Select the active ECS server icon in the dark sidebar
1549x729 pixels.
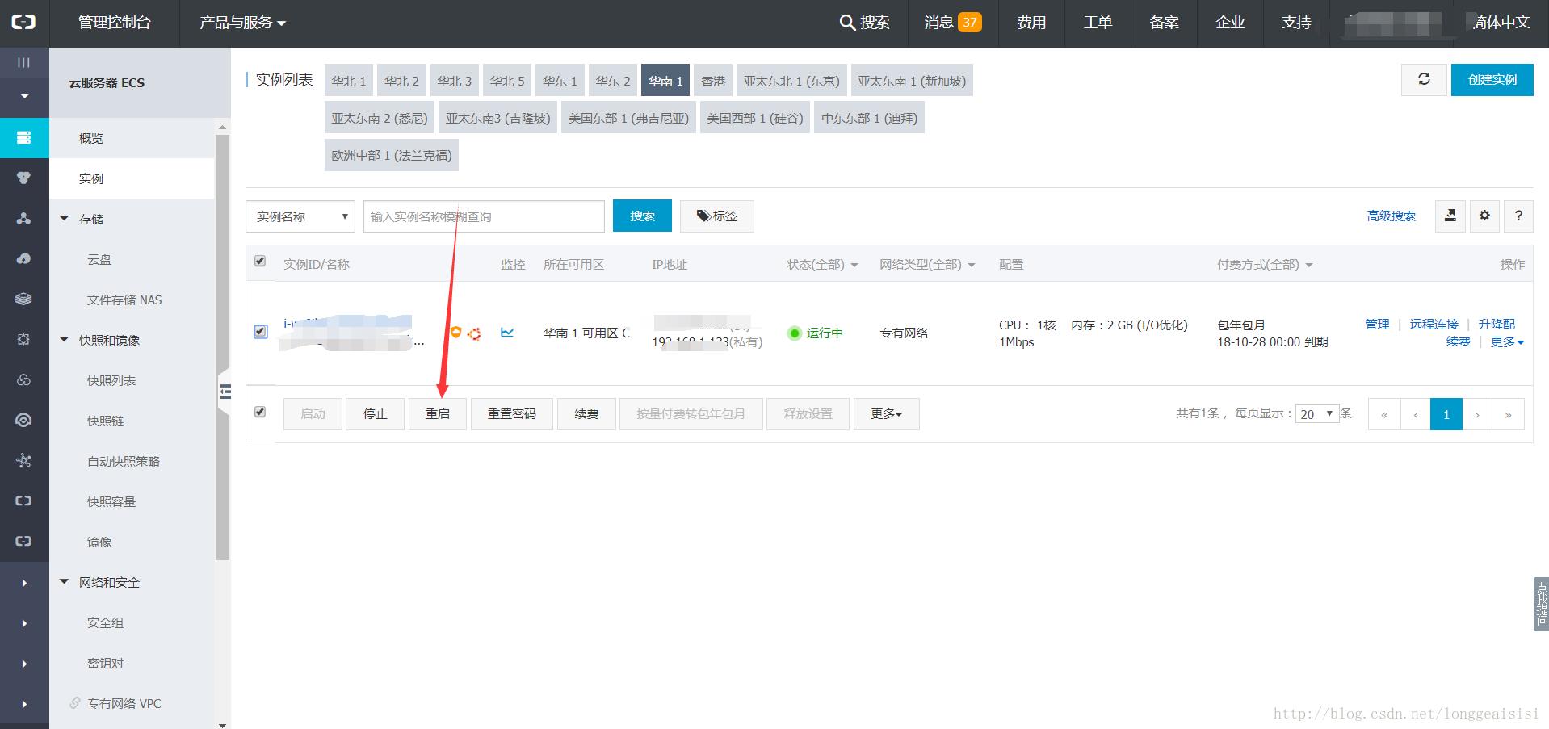[23, 137]
